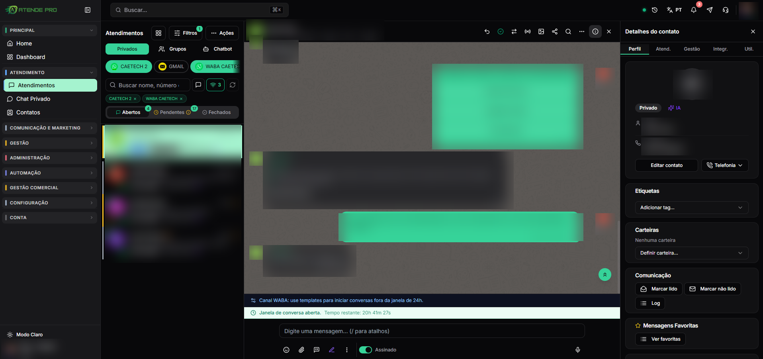This screenshot has width=763, height=359.
Task: Click the attachment paperclip icon
Action: click(301, 350)
